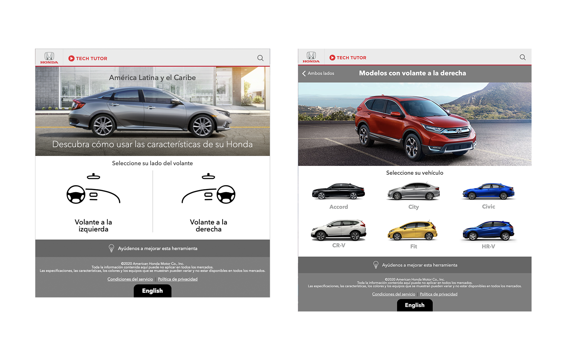
Task: Select the blue HR-V car image
Action: point(489,231)
